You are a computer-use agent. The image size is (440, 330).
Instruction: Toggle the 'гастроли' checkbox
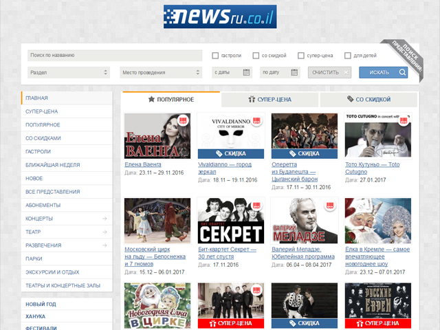click(x=215, y=56)
